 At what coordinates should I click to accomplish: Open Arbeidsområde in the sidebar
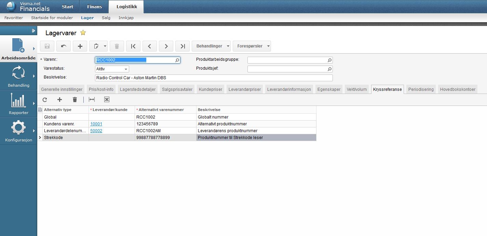pyautogui.click(x=18, y=49)
